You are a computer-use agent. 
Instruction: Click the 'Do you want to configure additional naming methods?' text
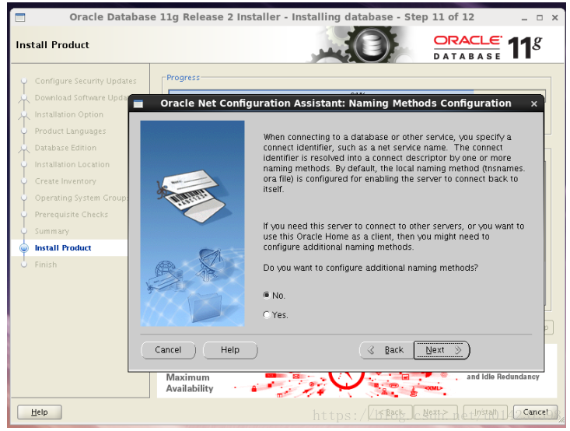370,268
